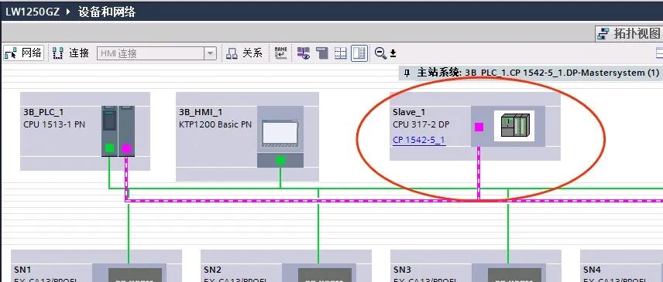Switch to the 拓扑视图 topology view tab

[629, 33]
